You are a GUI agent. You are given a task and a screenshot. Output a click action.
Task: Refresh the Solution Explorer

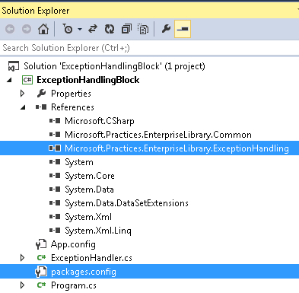tap(110, 29)
